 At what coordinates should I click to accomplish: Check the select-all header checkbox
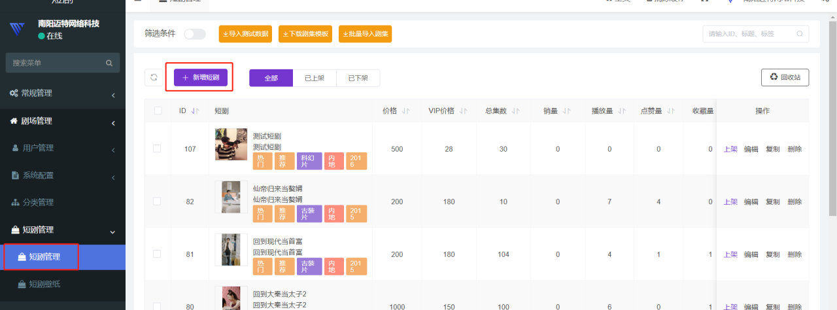coord(158,111)
